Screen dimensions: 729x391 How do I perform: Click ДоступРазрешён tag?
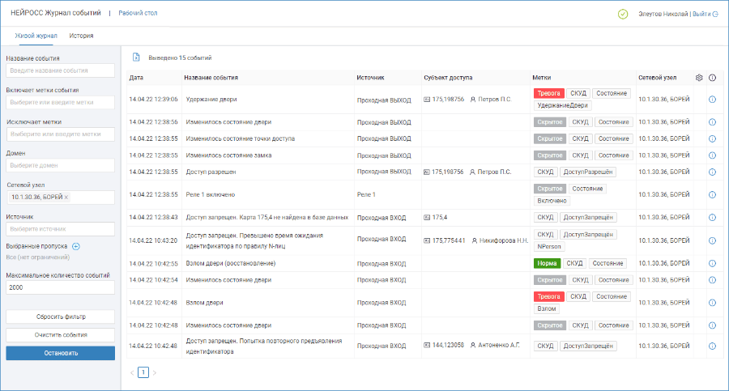tap(588, 172)
